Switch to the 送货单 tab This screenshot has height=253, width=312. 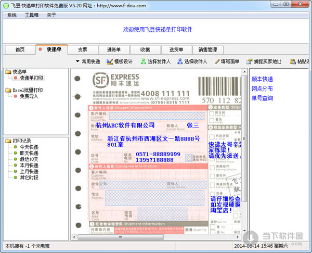click(176, 49)
